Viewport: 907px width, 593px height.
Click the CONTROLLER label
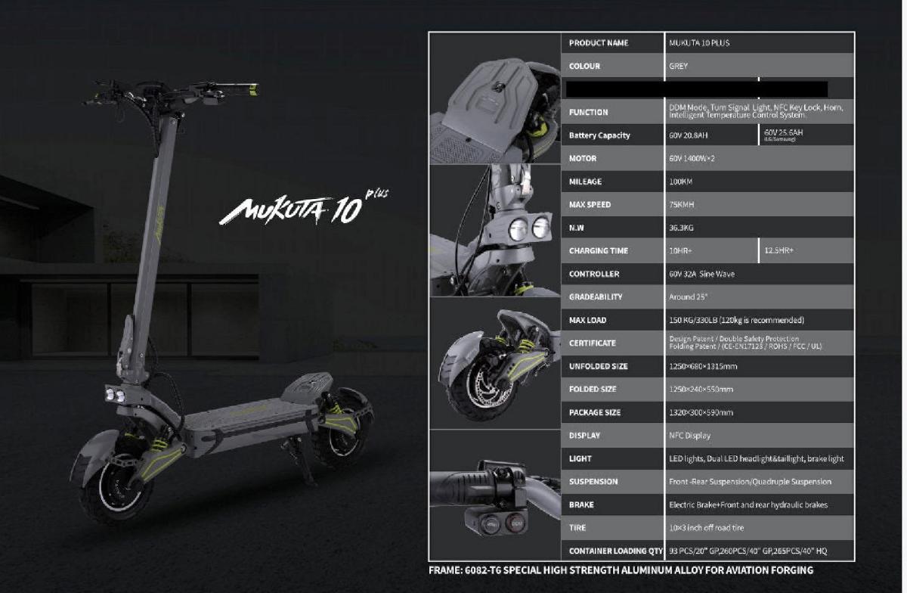tap(594, 274)
